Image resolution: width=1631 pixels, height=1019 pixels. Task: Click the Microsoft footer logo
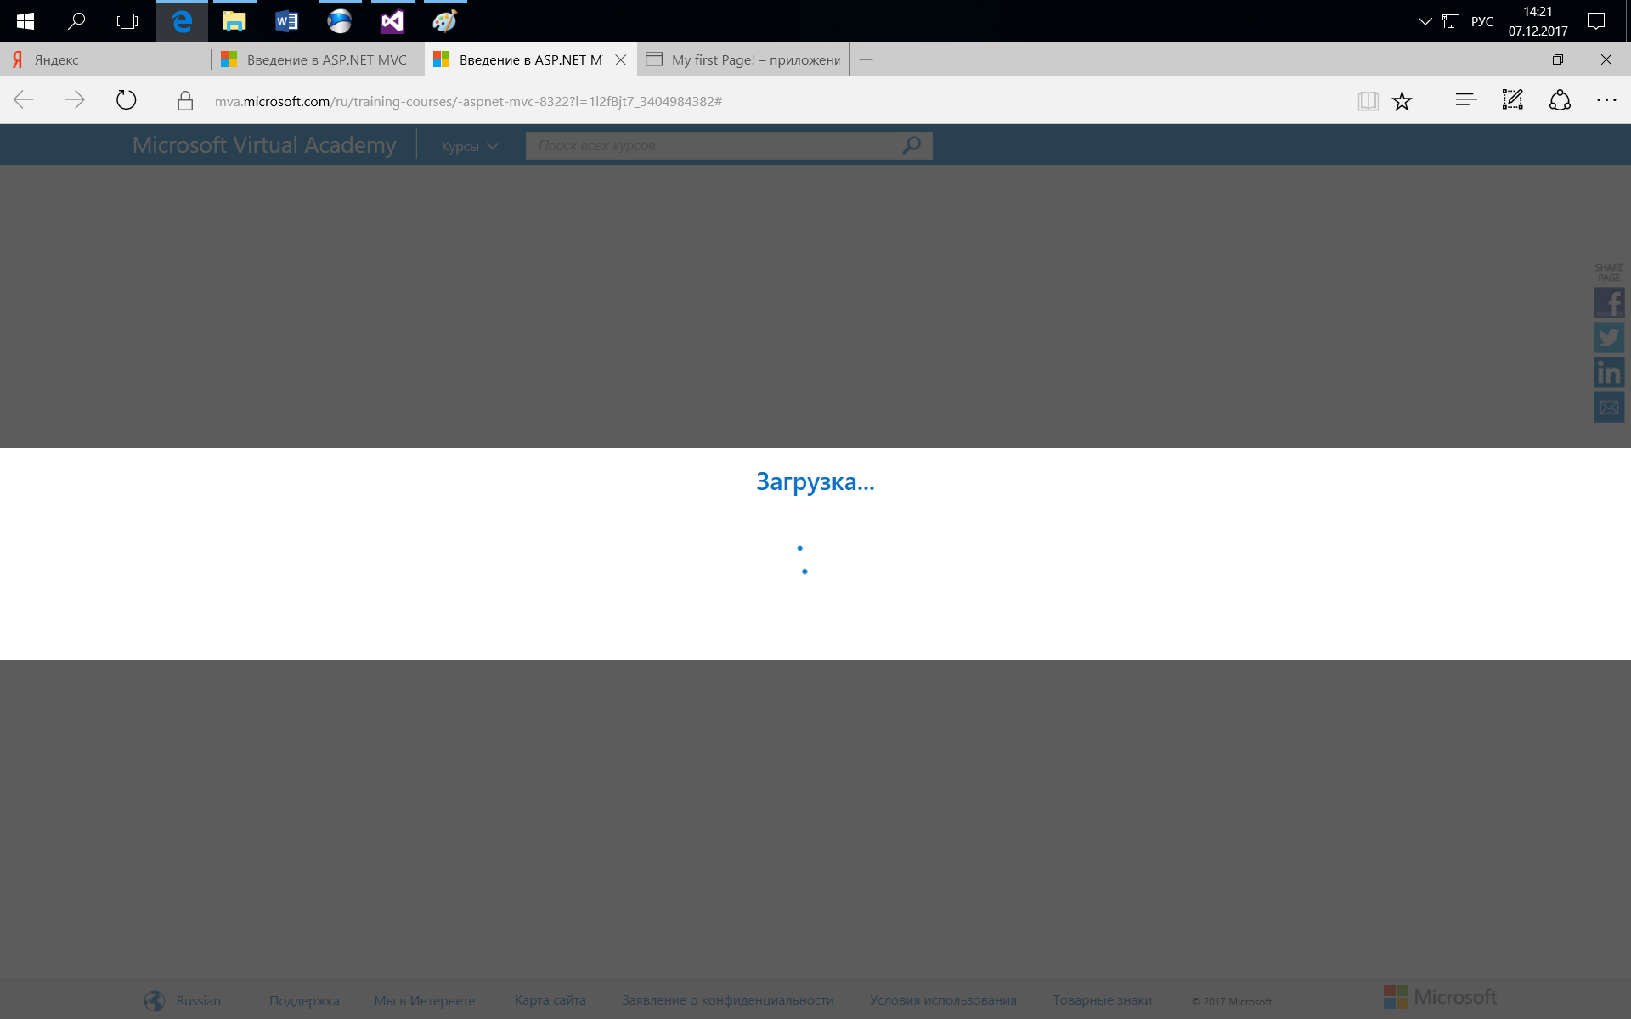pos(1440,997)
